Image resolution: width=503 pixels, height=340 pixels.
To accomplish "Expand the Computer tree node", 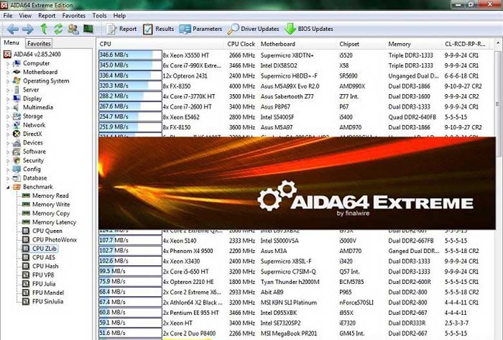I will [8, 64].
